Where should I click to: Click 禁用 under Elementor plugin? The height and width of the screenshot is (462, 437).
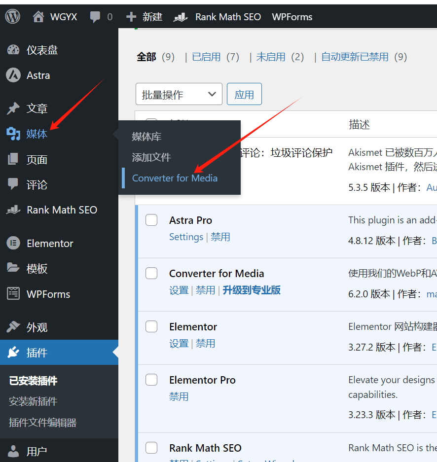point(205,343)
